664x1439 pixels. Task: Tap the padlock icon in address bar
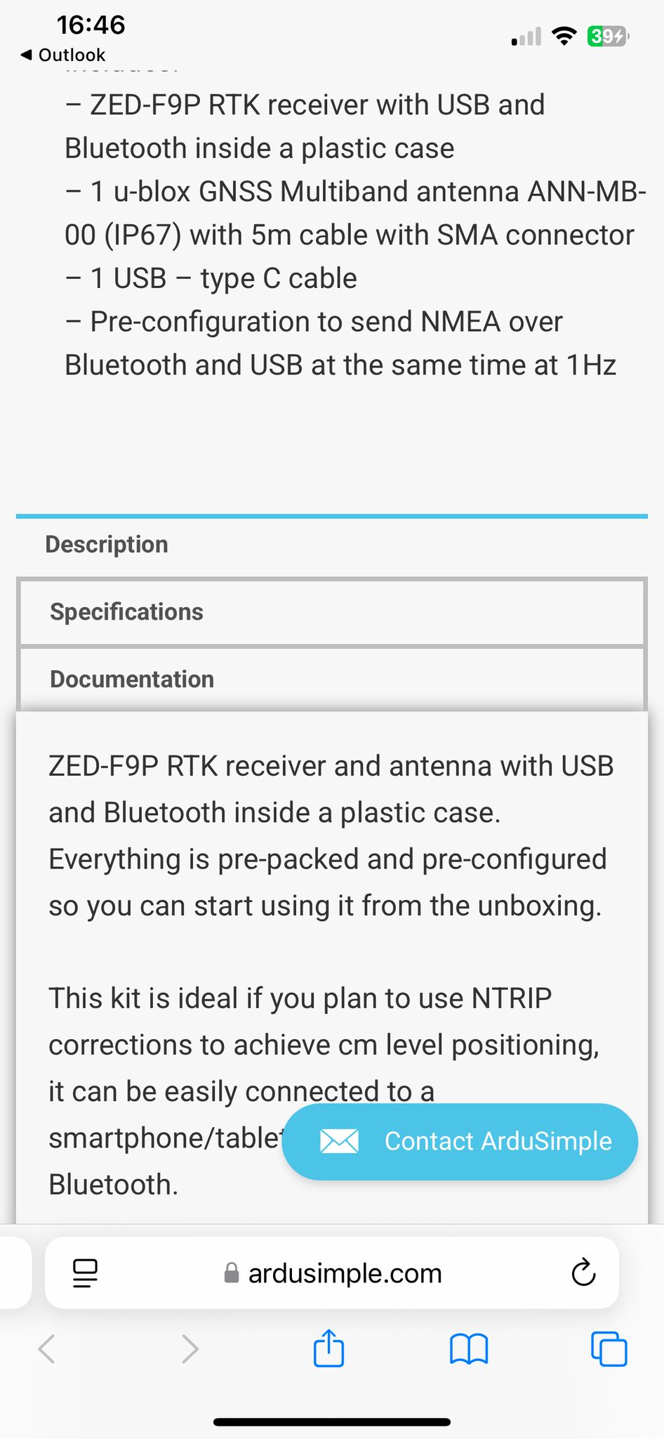[231, 1273]
